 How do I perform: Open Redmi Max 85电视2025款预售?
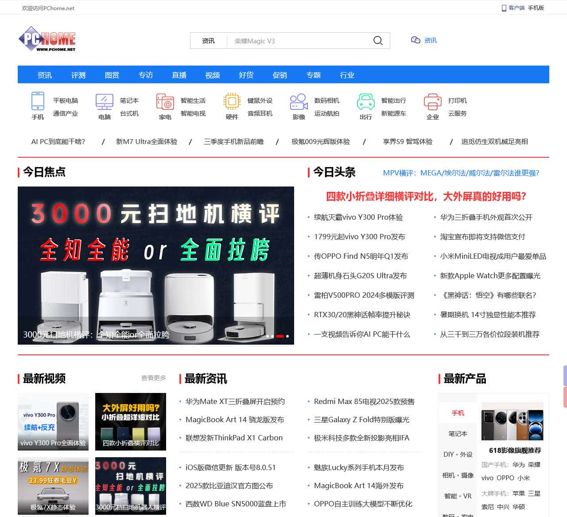click(x=364, y=401)
